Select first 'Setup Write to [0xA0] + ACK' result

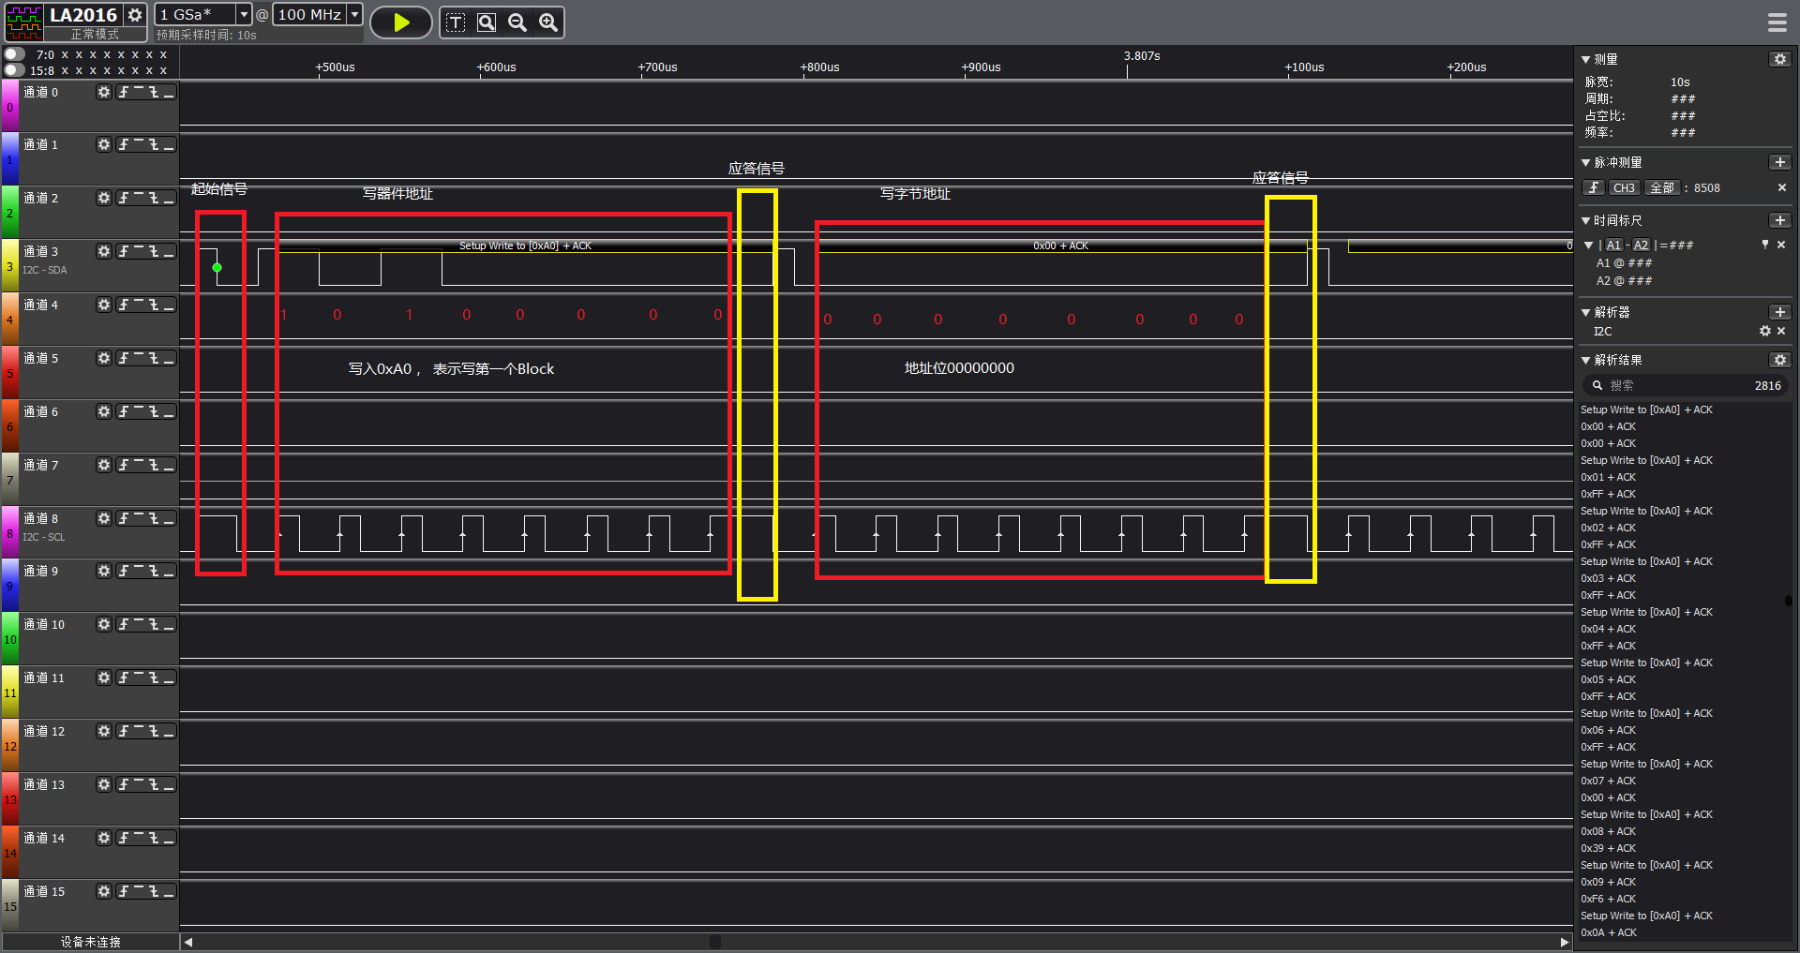pos(1646,409)
